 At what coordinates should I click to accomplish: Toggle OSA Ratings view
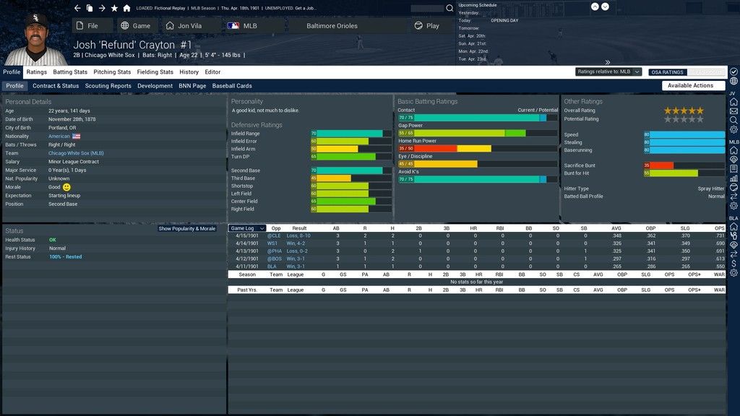[666, 72]
